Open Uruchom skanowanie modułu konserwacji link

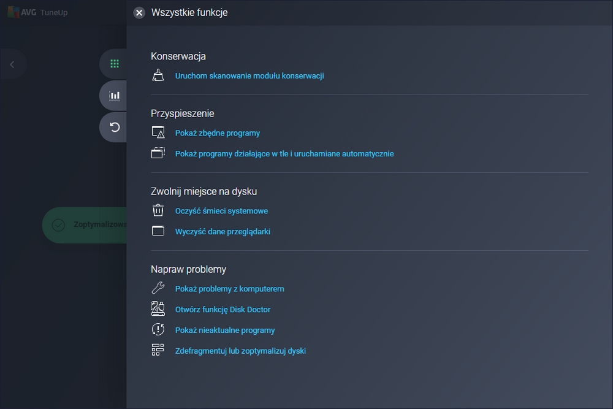pos(249,76)
